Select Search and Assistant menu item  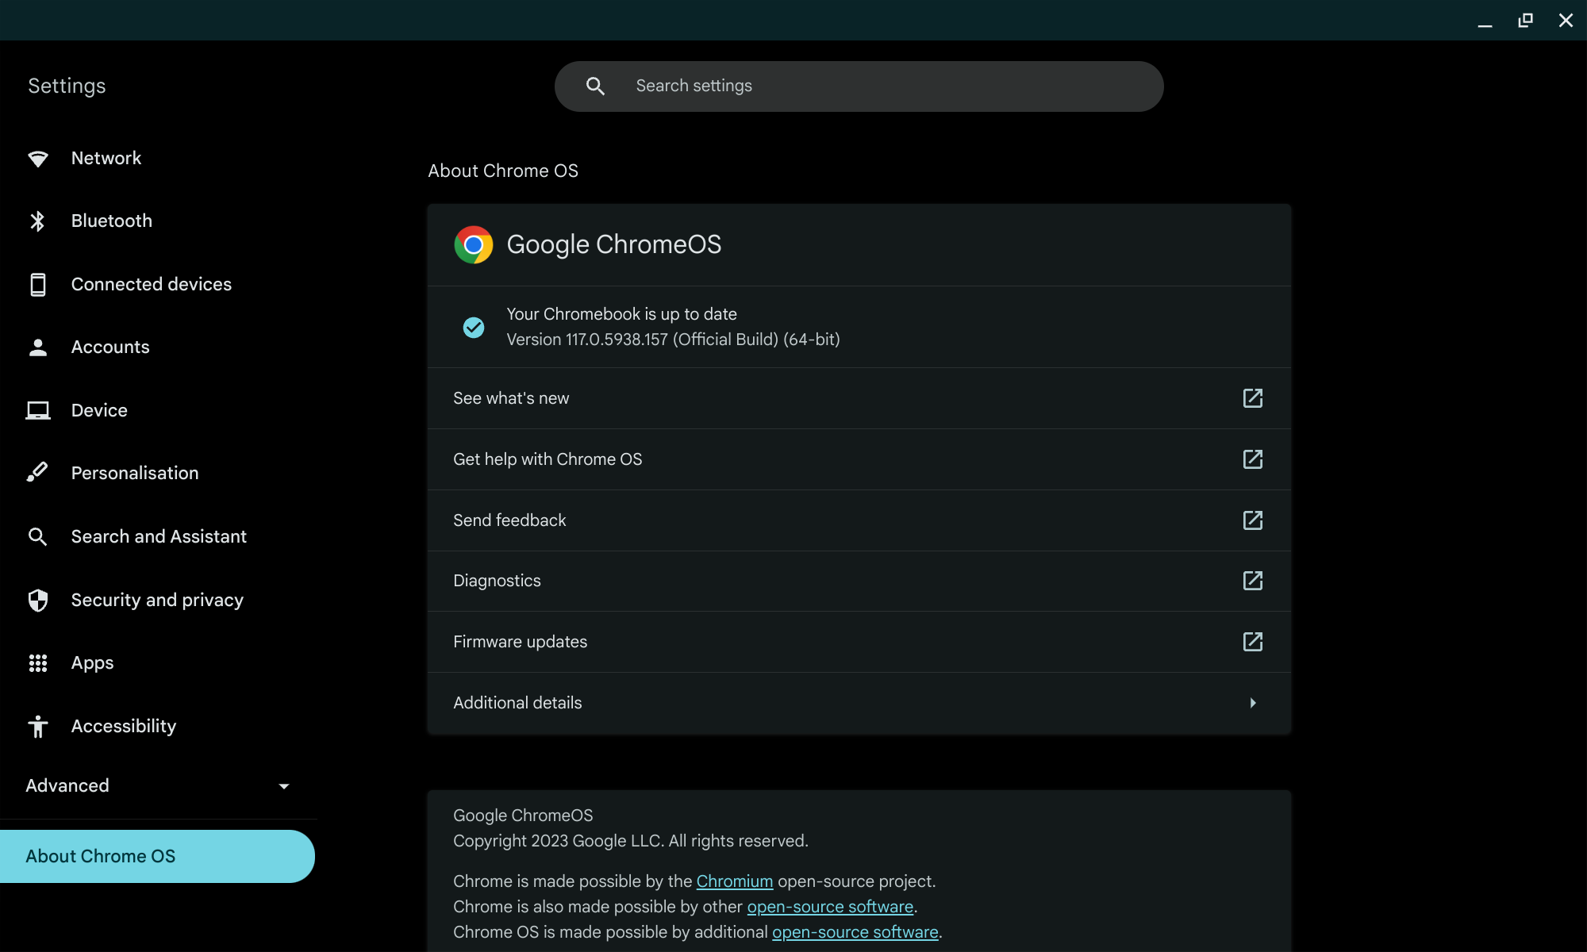point(159,537)
